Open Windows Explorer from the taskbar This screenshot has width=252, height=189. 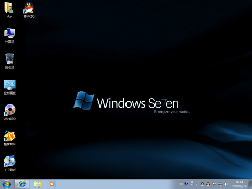coord(37,184)
